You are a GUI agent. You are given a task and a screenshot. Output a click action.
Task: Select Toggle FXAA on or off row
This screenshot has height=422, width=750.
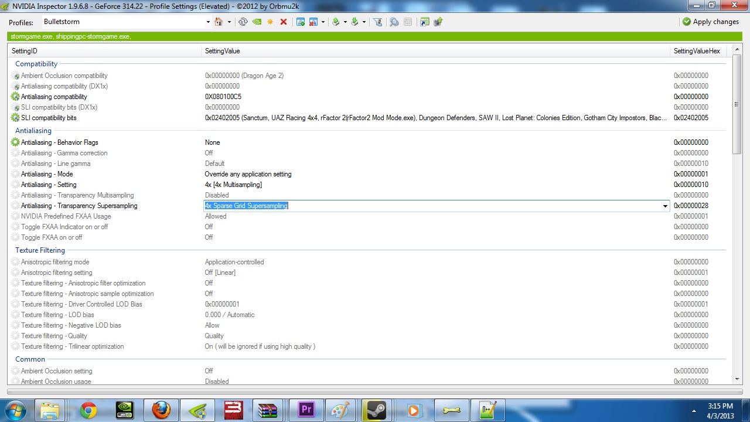click(x=369, y=237)
